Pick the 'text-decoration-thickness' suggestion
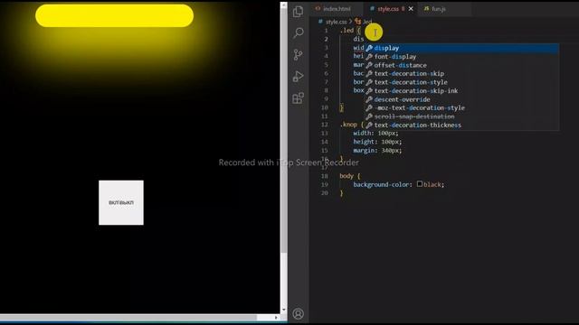This screenshot has height=325, width=579. point(461,125)
